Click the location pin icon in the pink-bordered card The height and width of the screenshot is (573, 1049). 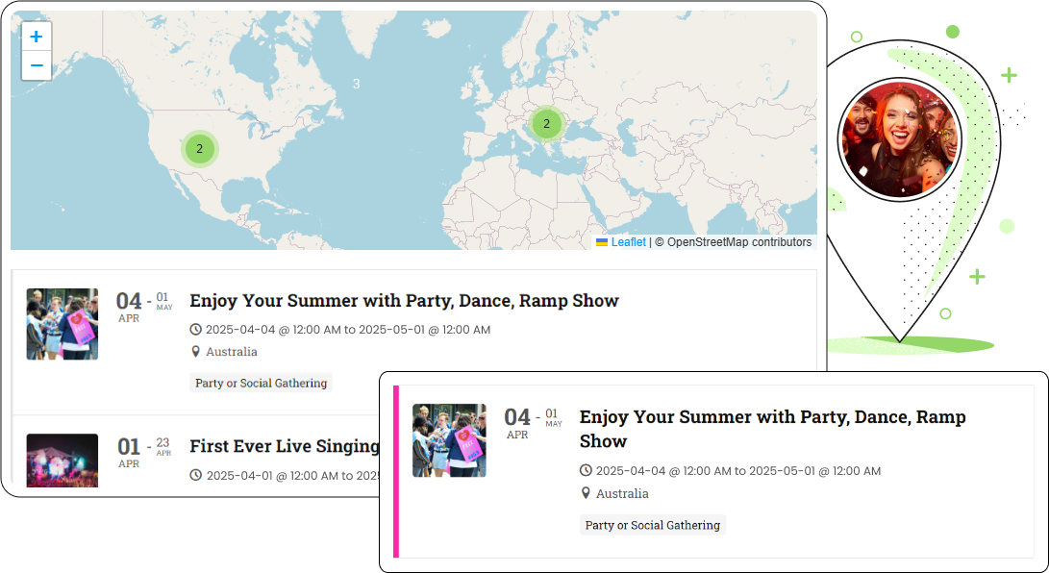point(586,493)
